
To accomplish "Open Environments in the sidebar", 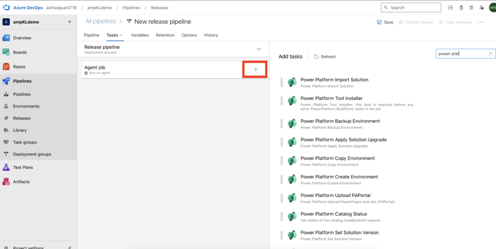I will coord(26,106).
